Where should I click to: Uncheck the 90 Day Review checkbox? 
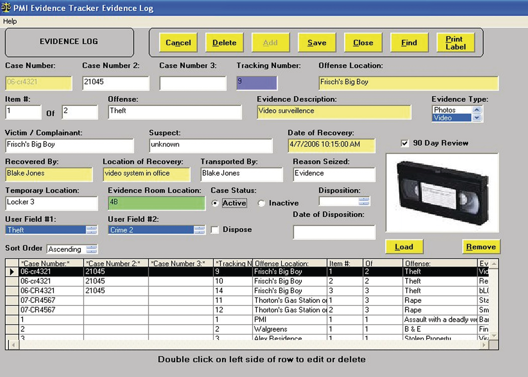pyautogui.click(x=405, y=143)
